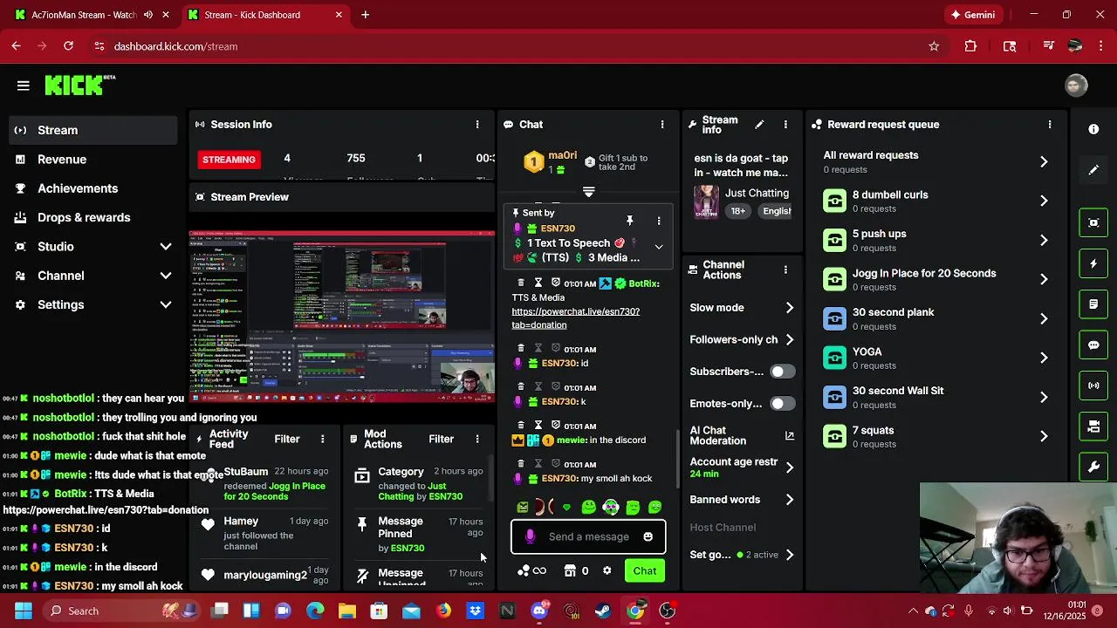Screen dimensions: 1117x628
Task: Edit stream info with the pencil icon
Action: tap(759, 125)
